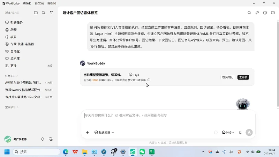The height and width of the screenshot is (157, 279).
Task: Click the microphone voice input icon
Action: [240, 133]
